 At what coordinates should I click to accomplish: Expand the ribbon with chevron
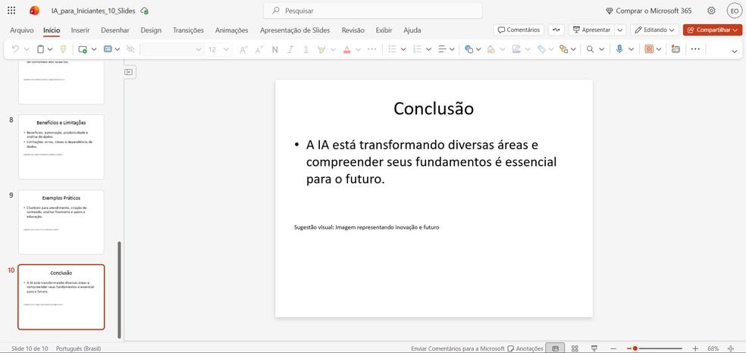click(734, 52)
